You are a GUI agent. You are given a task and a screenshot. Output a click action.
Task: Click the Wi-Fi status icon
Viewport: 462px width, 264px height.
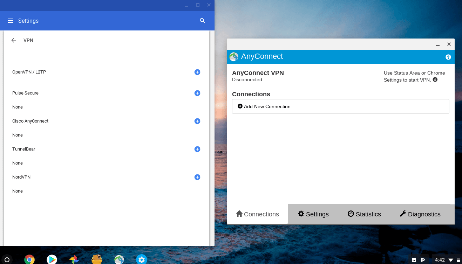coord(451,260)
